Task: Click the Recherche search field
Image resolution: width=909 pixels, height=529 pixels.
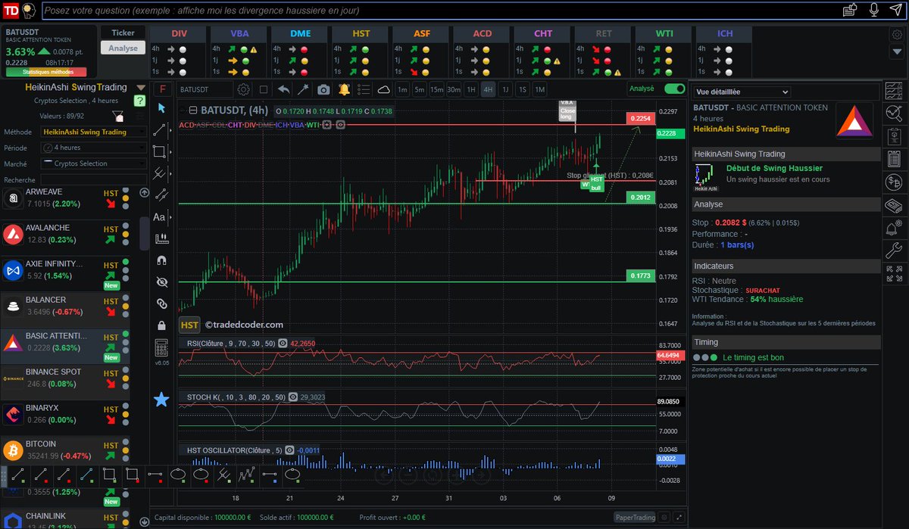Action: point(94,180)
